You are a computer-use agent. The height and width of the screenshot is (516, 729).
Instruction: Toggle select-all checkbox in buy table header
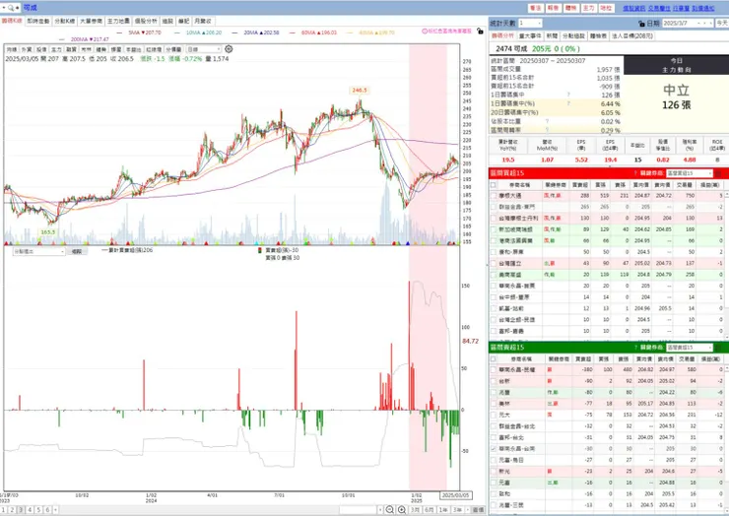pos(494,185)
